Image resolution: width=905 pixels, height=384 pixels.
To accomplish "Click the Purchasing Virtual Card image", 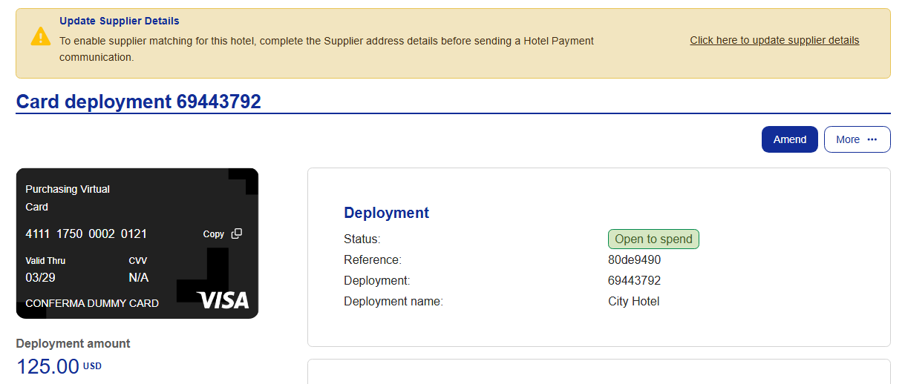I will [137, 243].
